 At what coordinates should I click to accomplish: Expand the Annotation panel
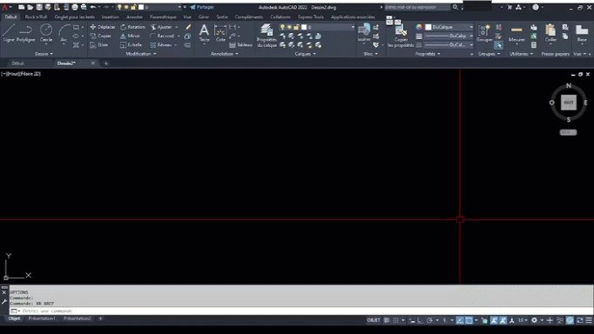224,54
